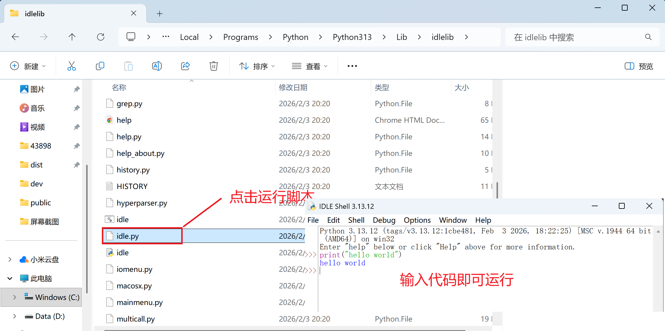Image resolution: width=665 pixels, height=331 pixels.
Task: Refresh the idlelib folder view
Action: click(101, 37)
